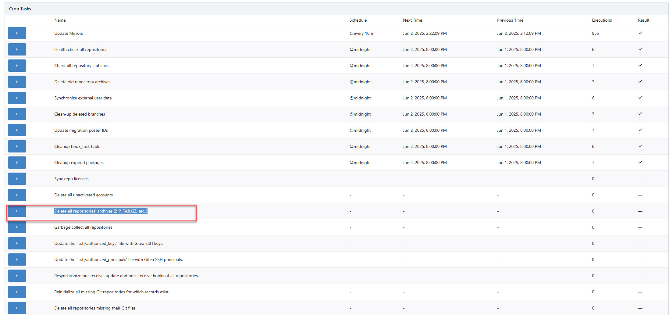Run Garbage collect all repositories task
The image size is (669, 315).
click(x=17, y=227)
